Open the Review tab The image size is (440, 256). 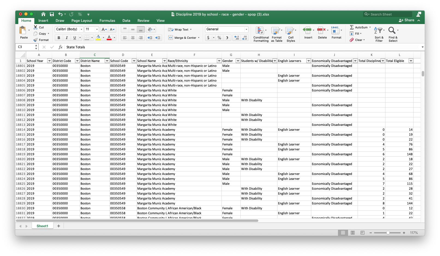click(143, 21)
